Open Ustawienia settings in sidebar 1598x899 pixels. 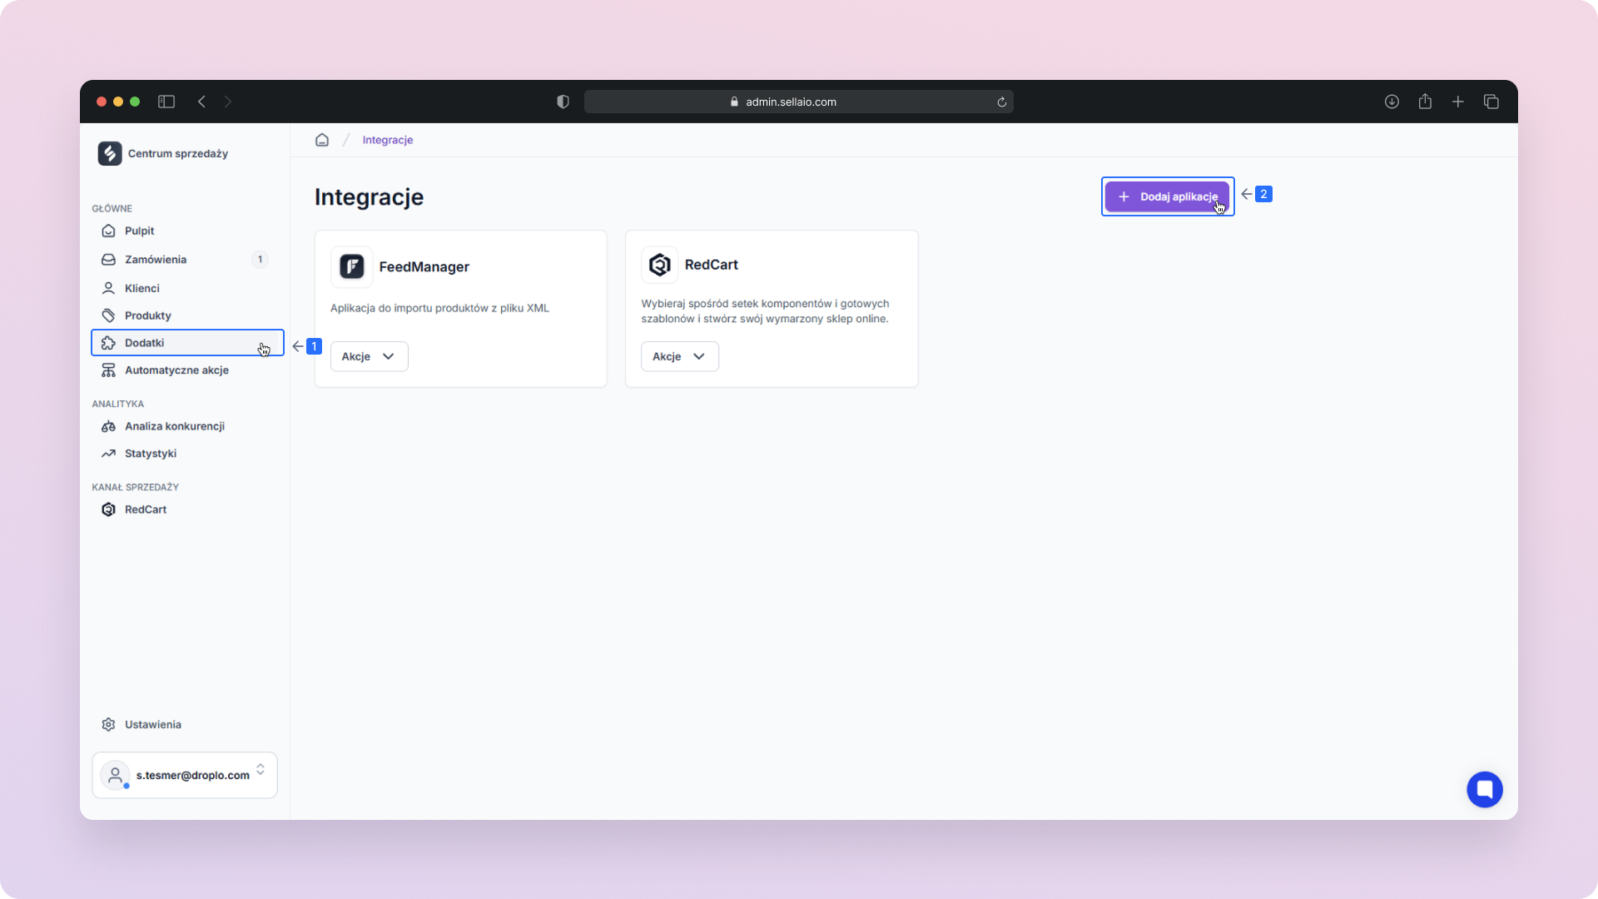click(152, 724)
